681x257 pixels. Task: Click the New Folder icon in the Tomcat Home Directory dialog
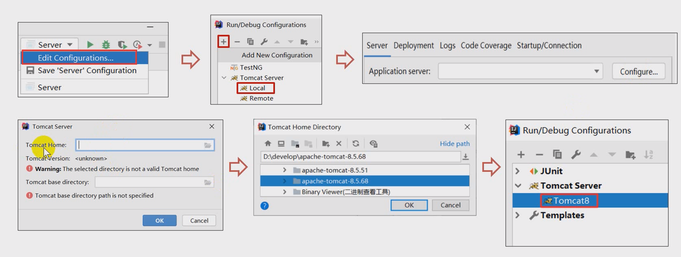(326, 144)
